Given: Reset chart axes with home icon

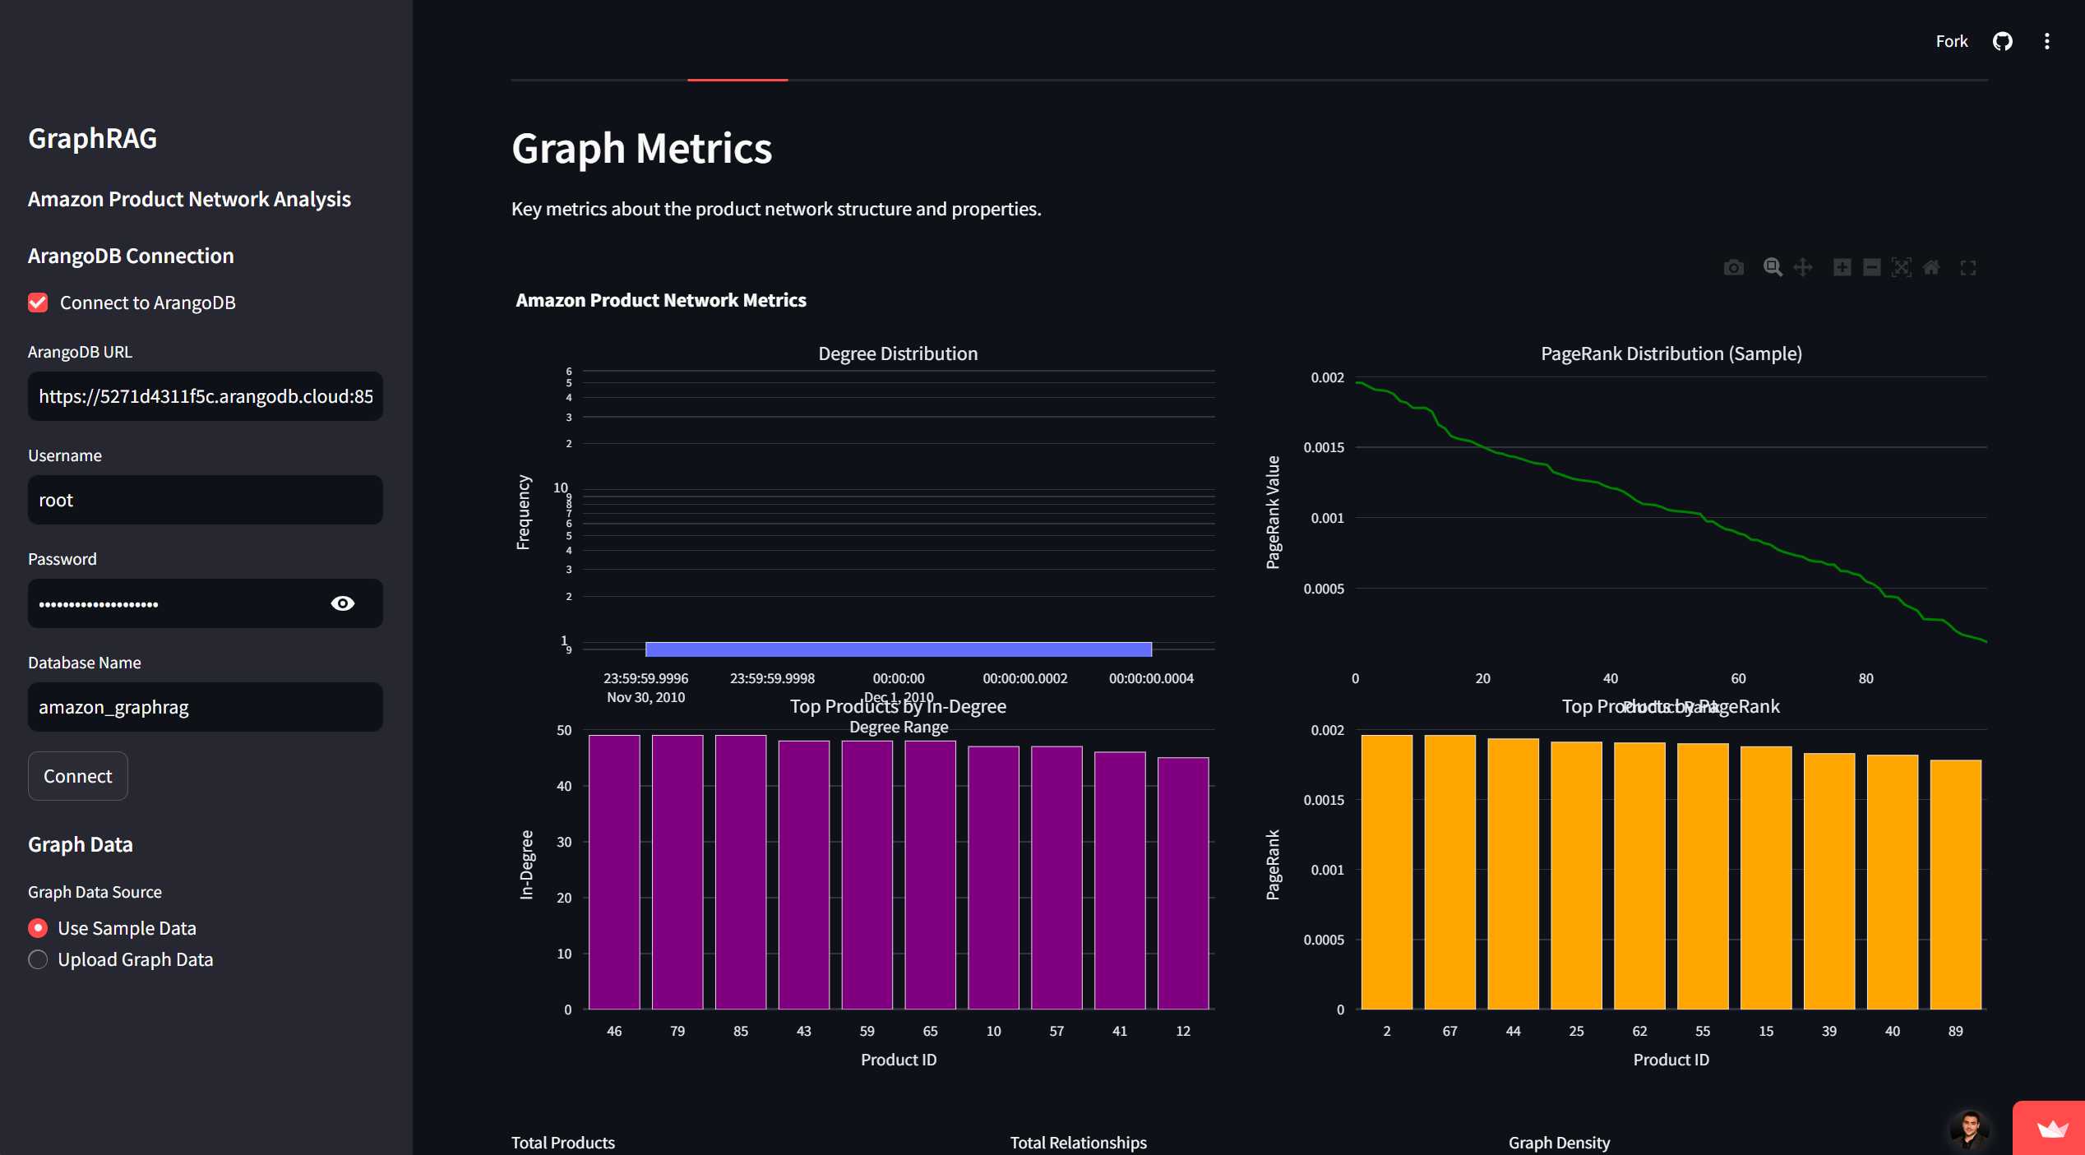Looking at the screenshot, I should click(x=1931, y=268).
